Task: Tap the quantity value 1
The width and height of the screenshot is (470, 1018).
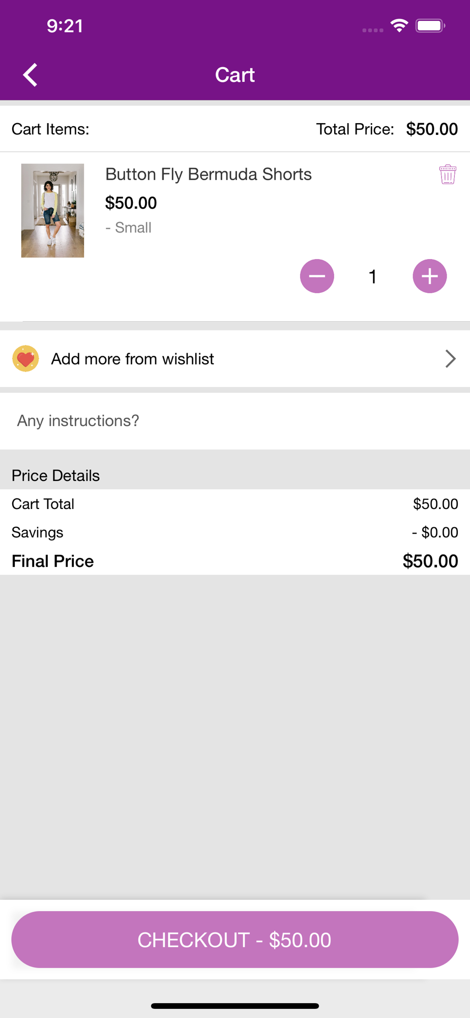Action: click(x=373, y=277)
